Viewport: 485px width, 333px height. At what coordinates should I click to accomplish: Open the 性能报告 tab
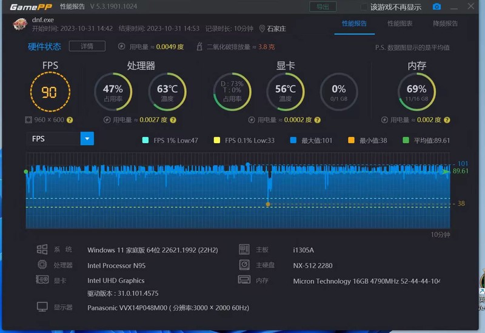354,24
